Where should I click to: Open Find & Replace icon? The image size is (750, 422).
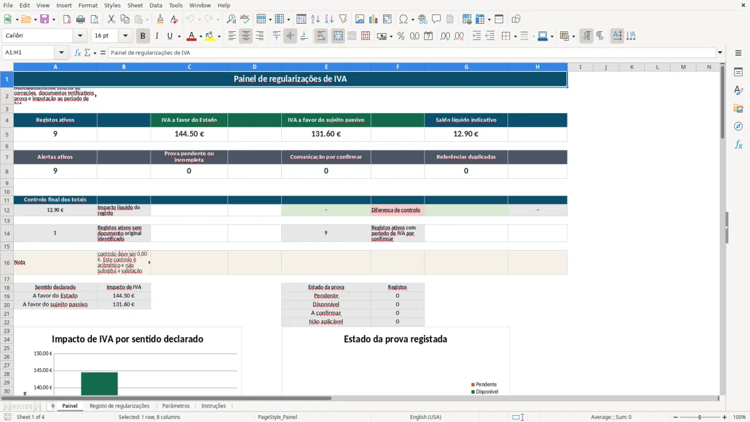[x=231, y=19]
